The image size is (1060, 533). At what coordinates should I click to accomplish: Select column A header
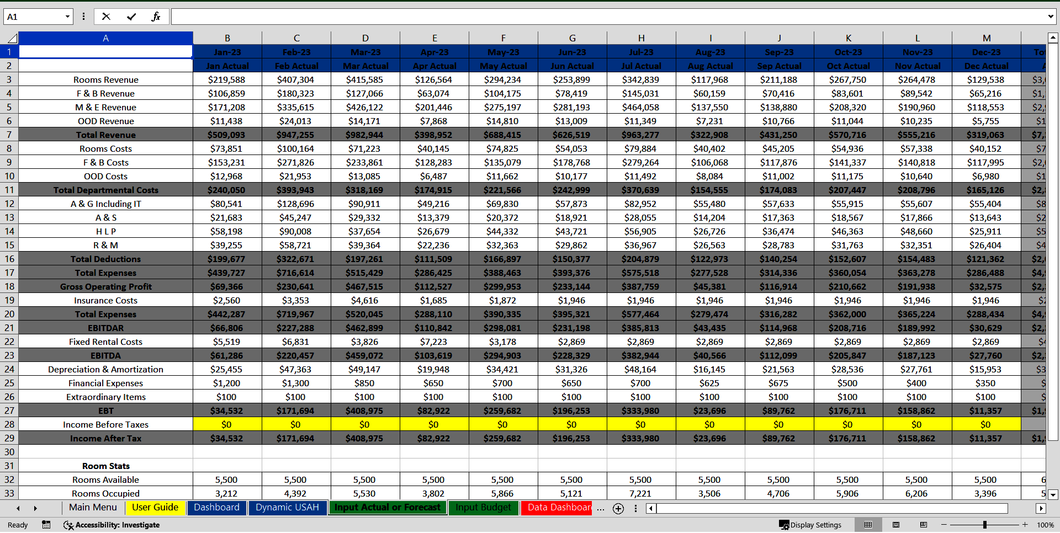coord(106,38)
